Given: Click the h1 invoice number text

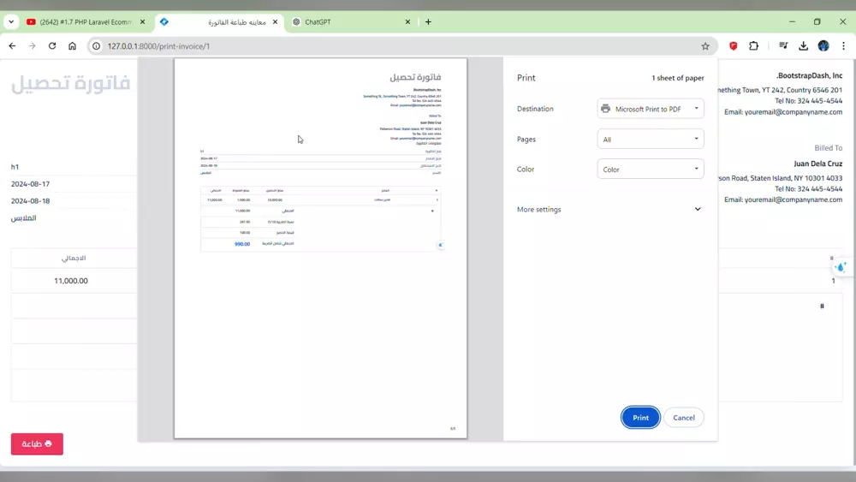Looking at the screenshot, I should pyautogui.click(x=15, y=167).
